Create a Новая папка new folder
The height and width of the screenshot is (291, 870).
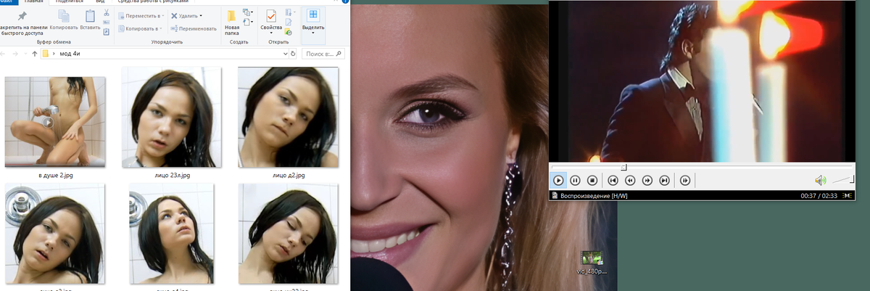tap(231, 22)
